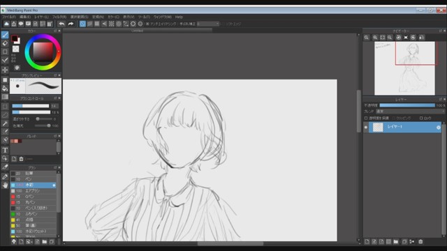Delete the palette color with the trash icon

(21, 159)
